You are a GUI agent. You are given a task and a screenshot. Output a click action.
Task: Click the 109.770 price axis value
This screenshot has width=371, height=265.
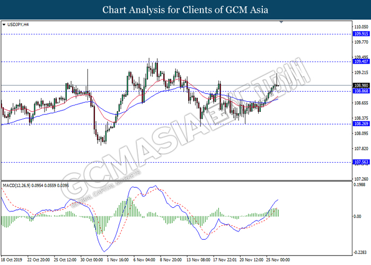coord(361,42)
